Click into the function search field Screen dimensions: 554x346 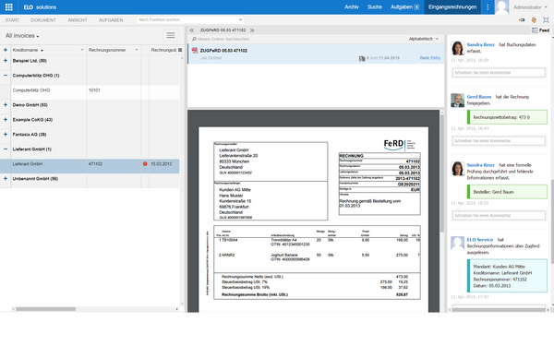tap(187, 20)
